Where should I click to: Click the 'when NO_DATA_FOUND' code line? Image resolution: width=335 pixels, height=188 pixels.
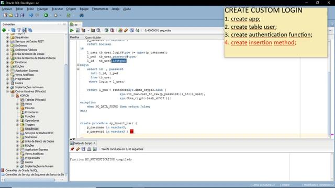point(119,107)
